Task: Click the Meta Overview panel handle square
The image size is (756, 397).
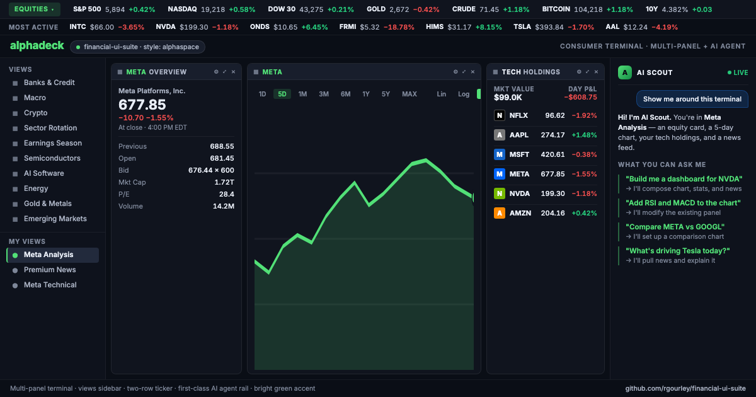Action: (x=120, y=72)
